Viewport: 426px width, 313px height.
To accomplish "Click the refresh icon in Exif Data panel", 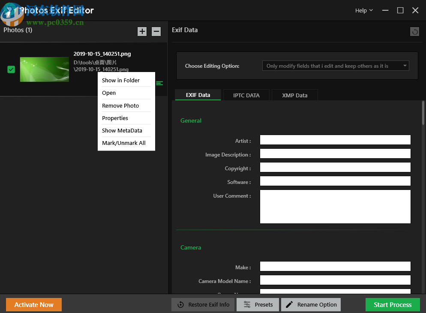I will tap(414, 31).
